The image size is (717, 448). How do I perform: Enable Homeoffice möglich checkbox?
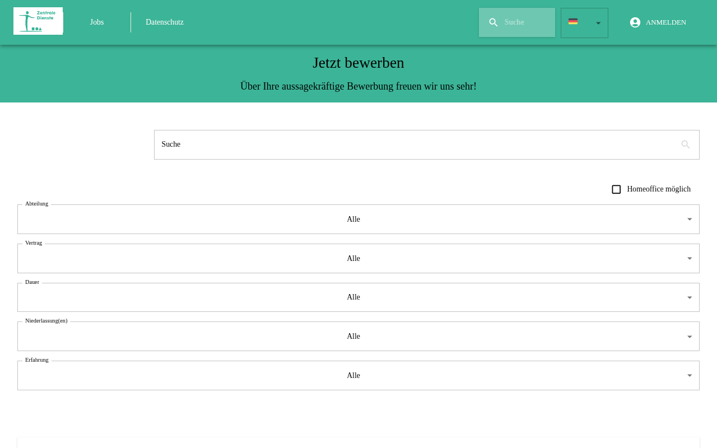tap(616, 189)
